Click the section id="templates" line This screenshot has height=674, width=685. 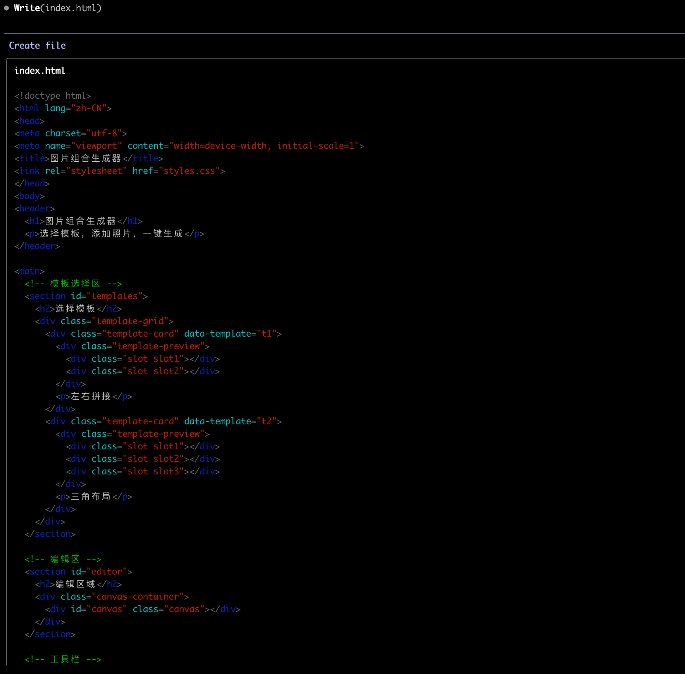(86, 296)
